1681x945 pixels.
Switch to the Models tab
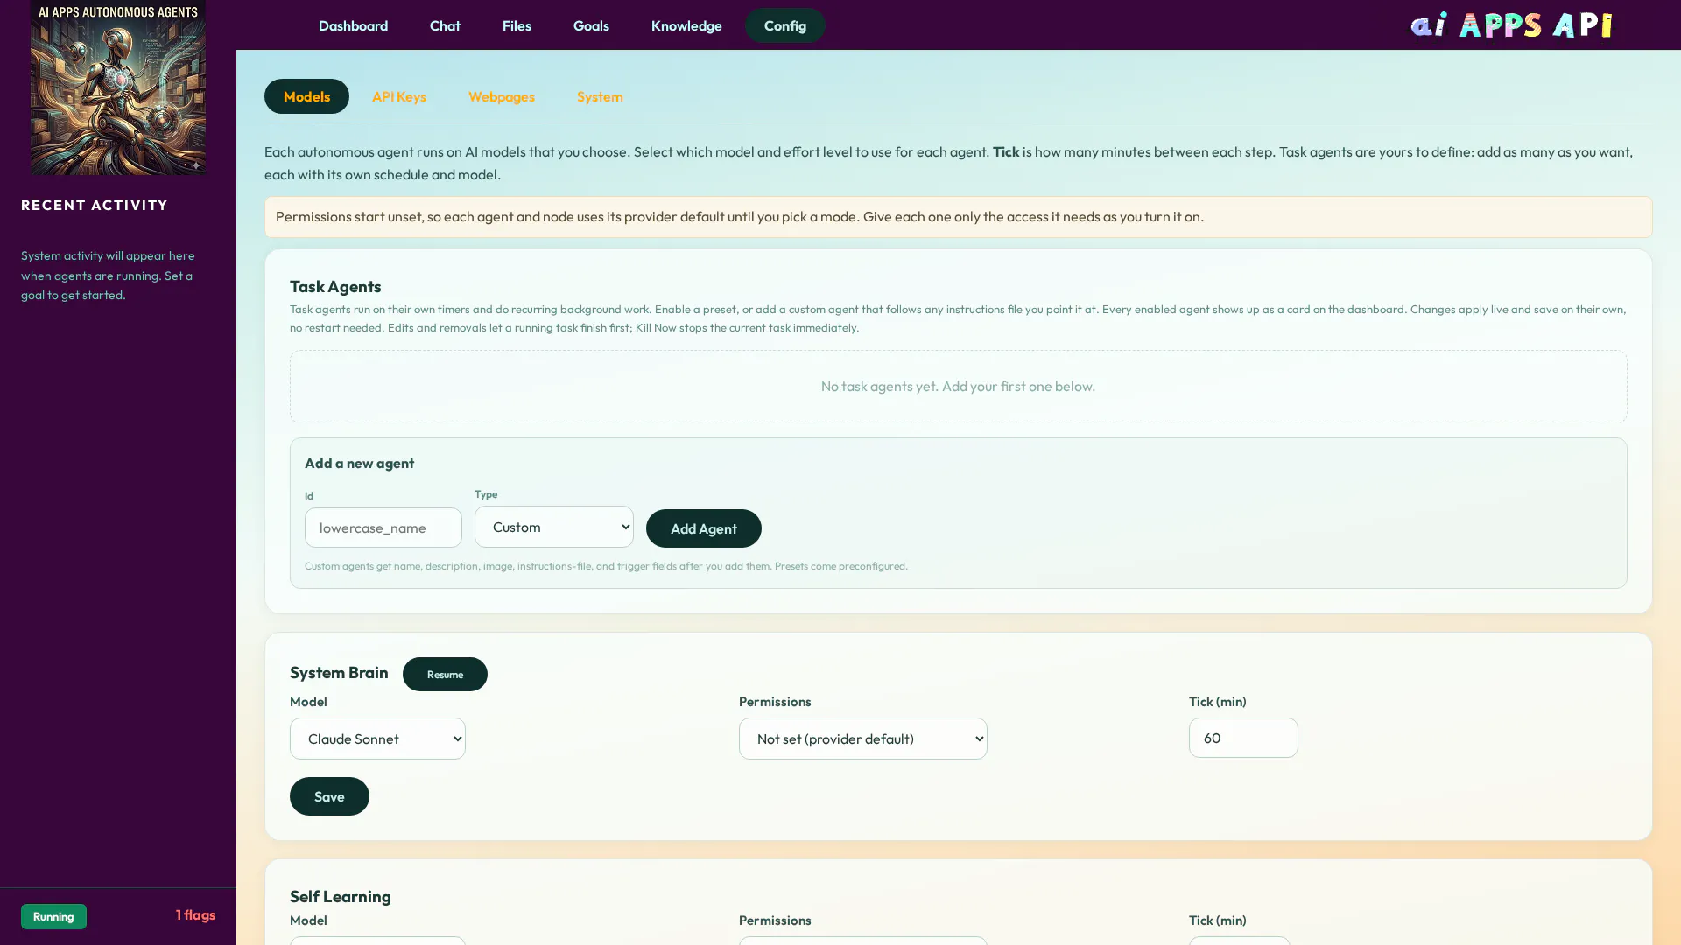coord(306,96)
